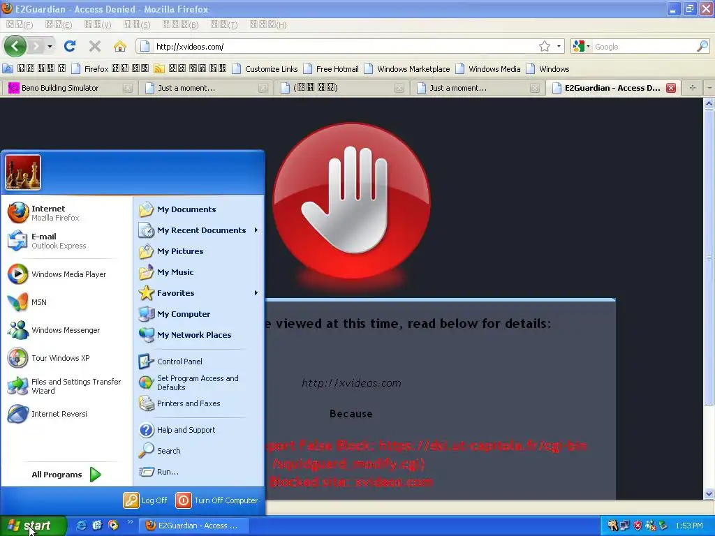Open My Computer
Image resolution: width=715 pixels, height=536 pixels.
[199, 314]
